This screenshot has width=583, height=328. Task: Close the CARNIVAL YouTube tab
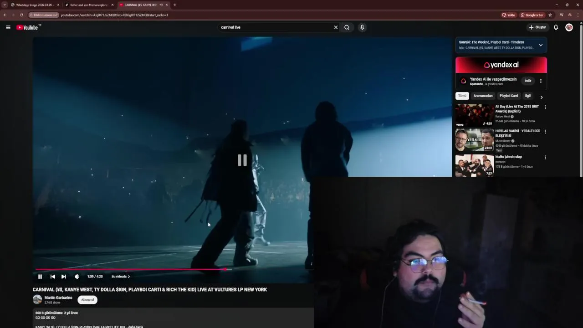pyautogui.click(x=167, y=5)
